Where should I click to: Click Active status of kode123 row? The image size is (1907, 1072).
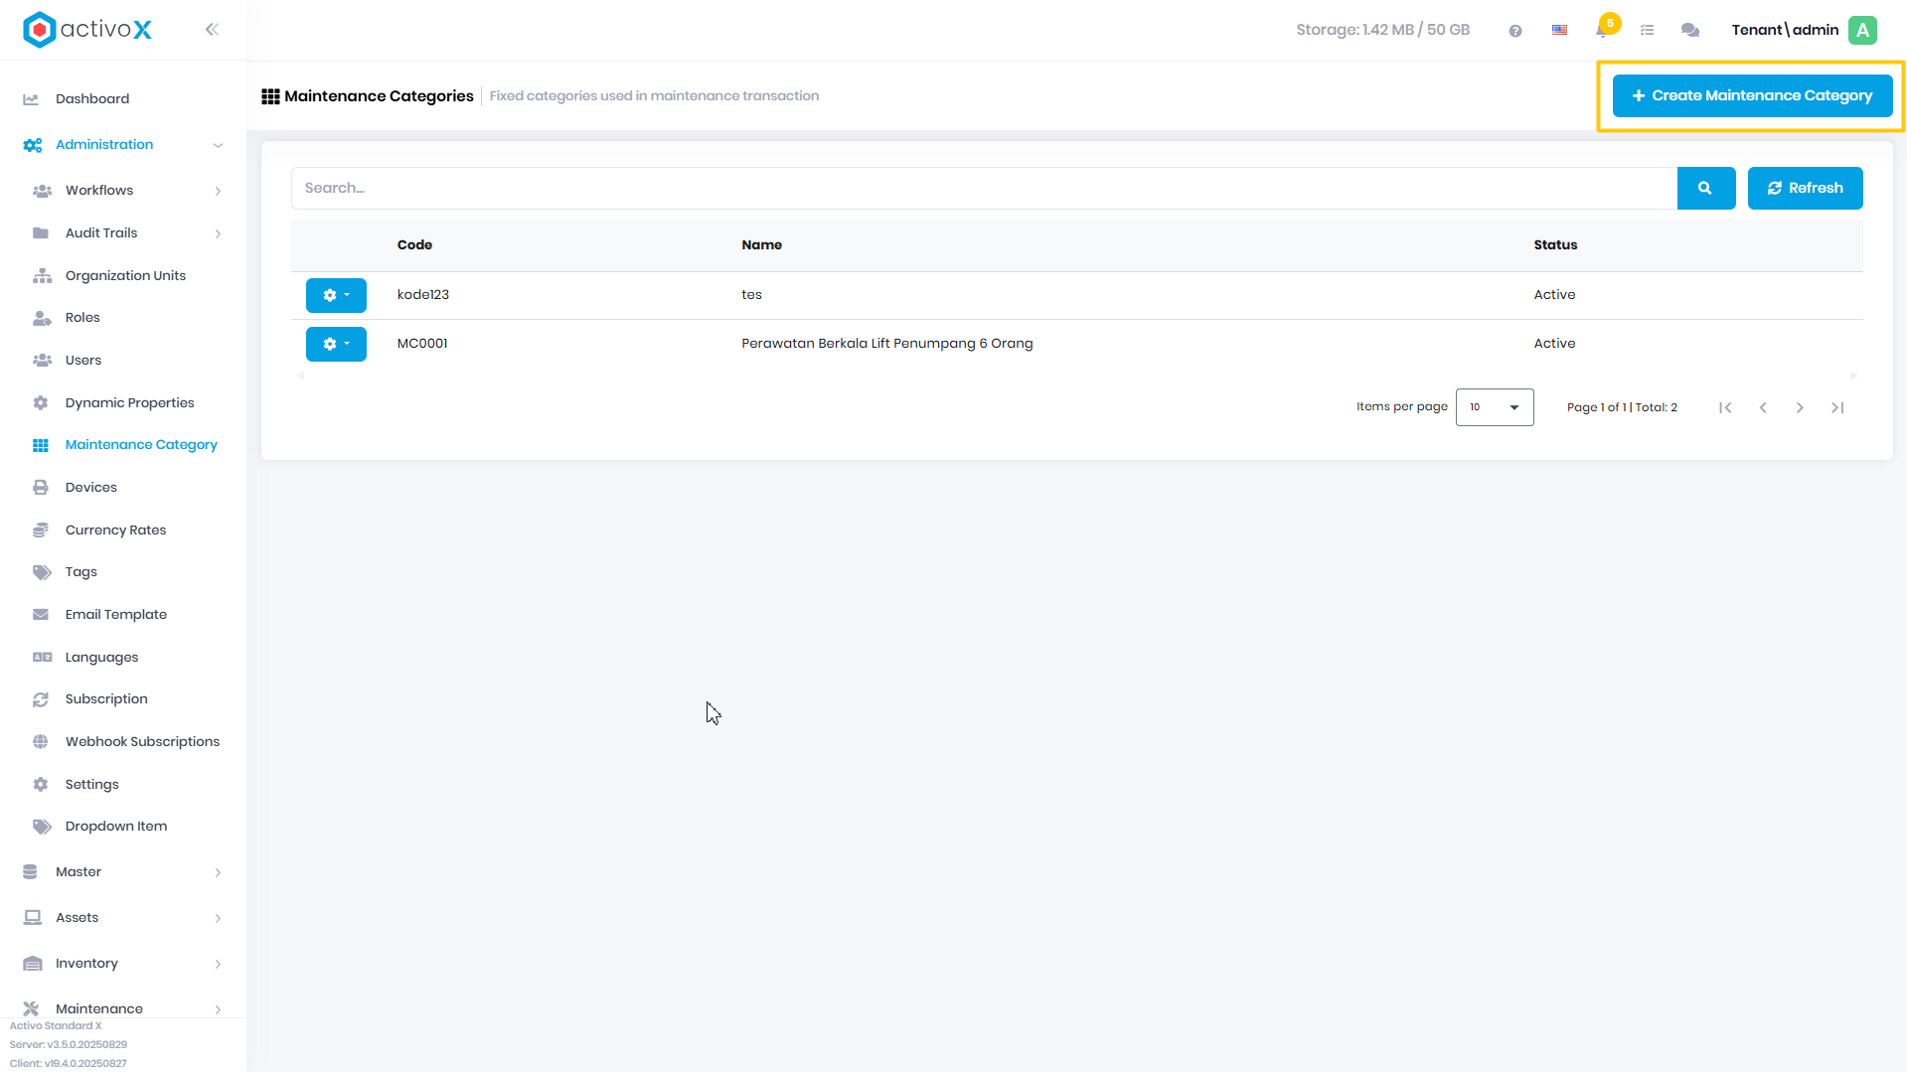point(1554,295)
